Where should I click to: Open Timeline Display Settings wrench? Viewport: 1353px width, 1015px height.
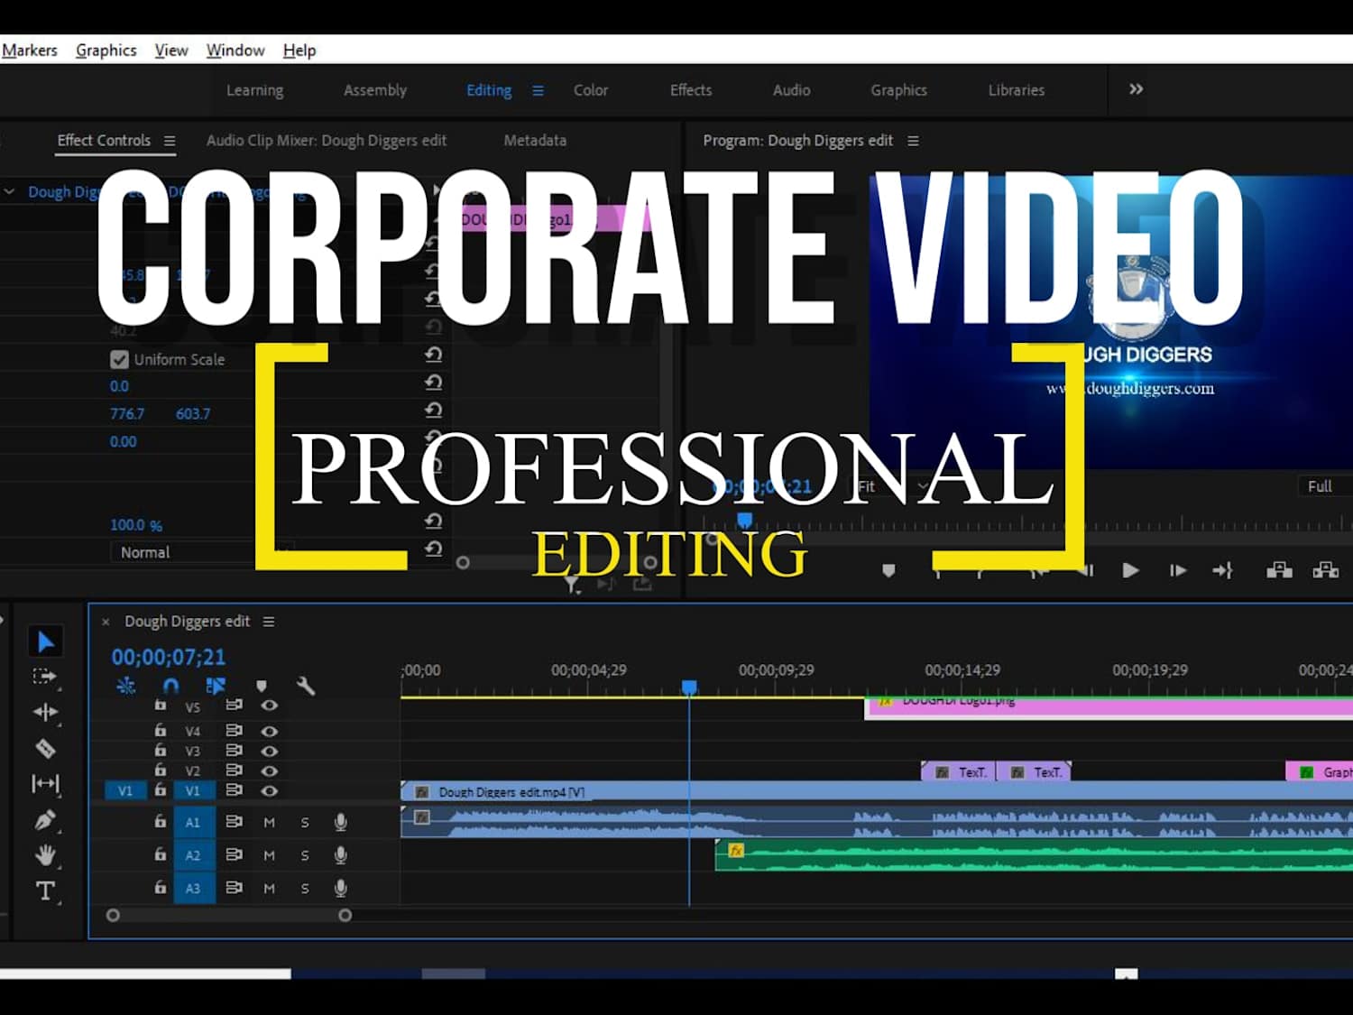click(306, 686)
